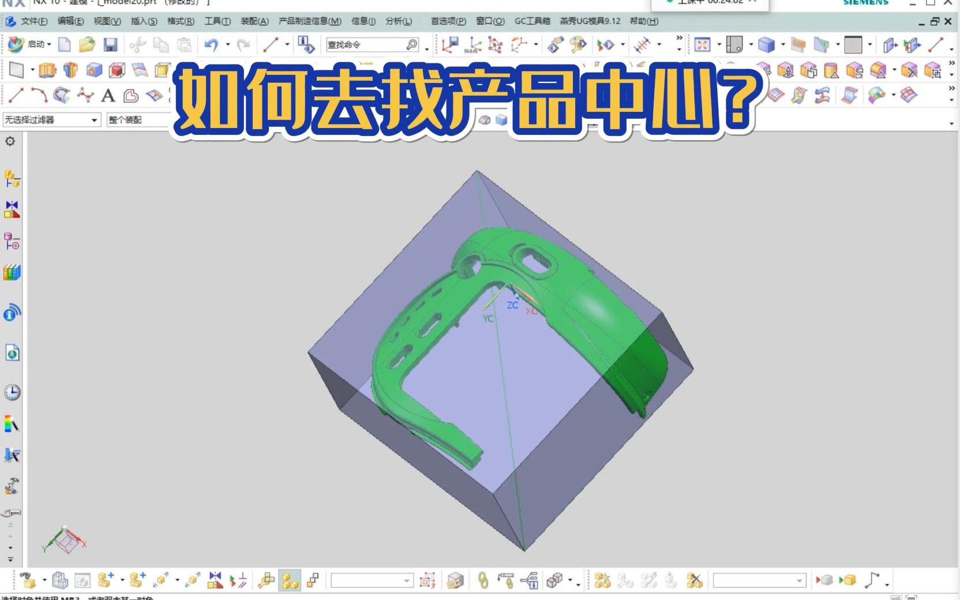Open the bottom toolbar empty combo box
The height and width of the screenshot is (600, 960).
pos(372,580)
